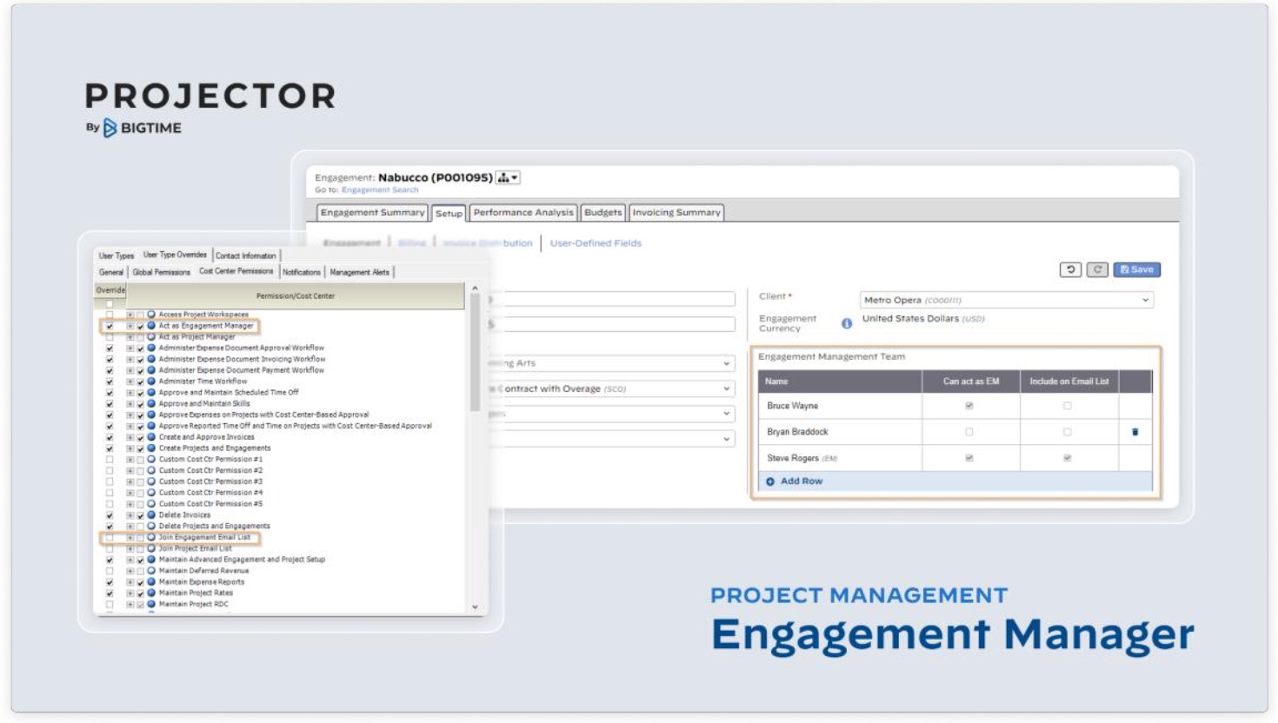Click the circle icon for Administer Time Workflow
Screen dimensions: 1278x723
click(x=151, y=381)
